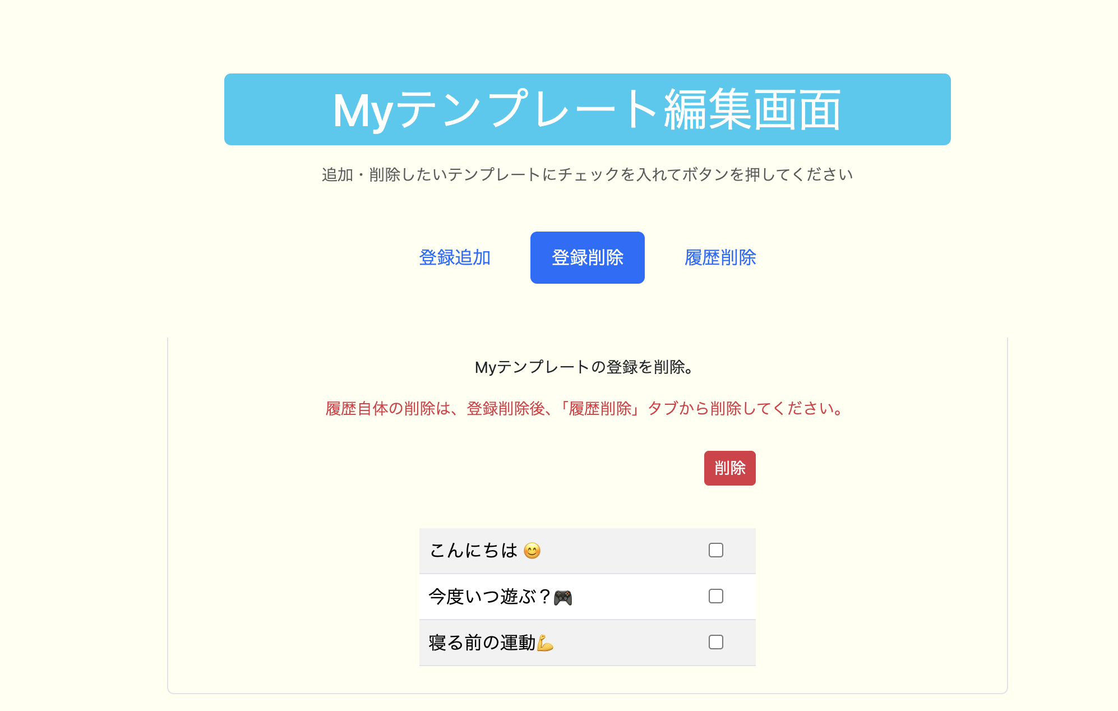Screen dimensions: 1118x711
Task: Click 「履歴削除」 inside the red warning text
Action: (x=600, y=409)
